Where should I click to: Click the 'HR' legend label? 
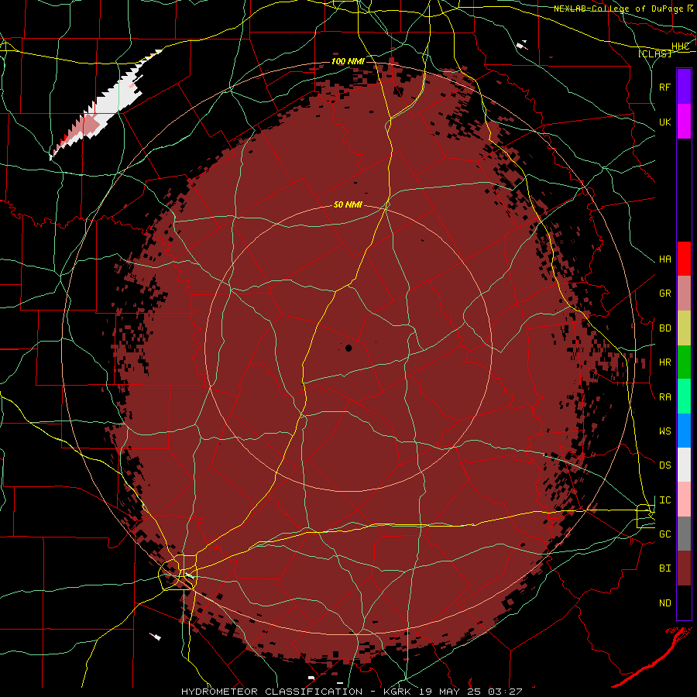tap(665, 362)
